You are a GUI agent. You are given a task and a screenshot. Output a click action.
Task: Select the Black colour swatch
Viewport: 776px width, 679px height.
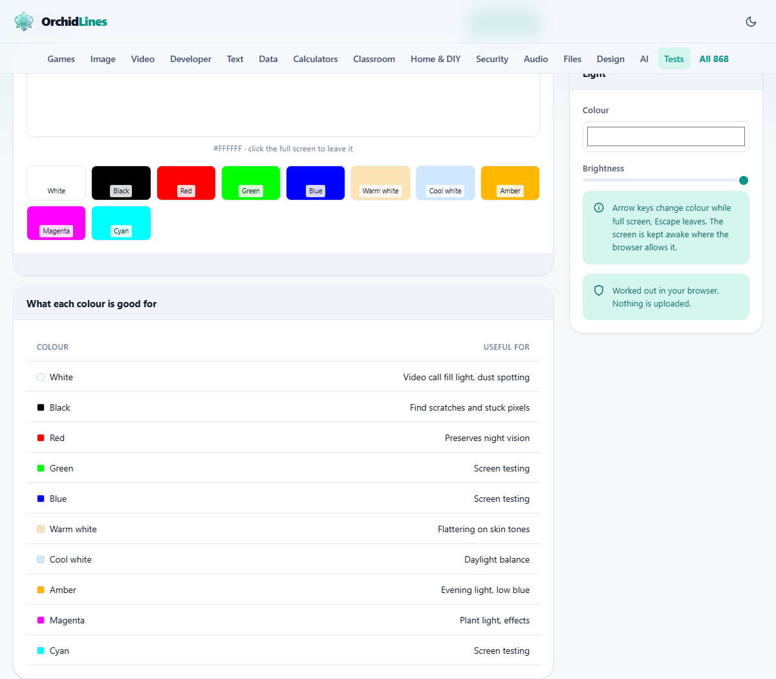(x=121, y=183)
